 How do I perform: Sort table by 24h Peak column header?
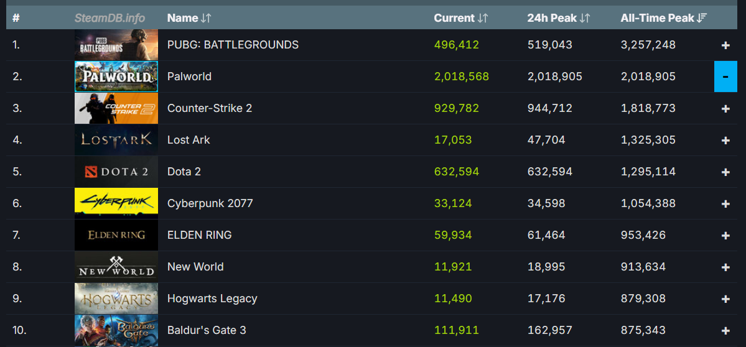pos(559,18)
